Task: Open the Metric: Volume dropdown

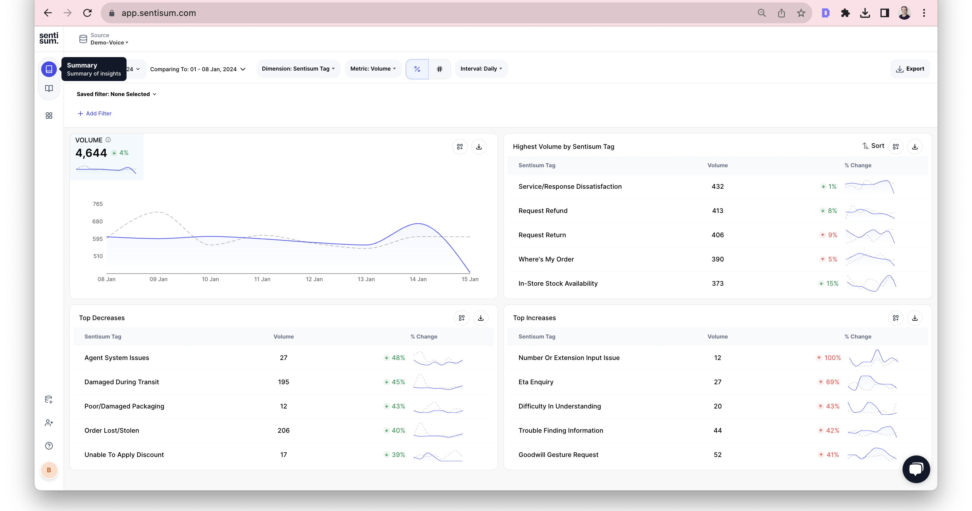Action: (373, 68)
